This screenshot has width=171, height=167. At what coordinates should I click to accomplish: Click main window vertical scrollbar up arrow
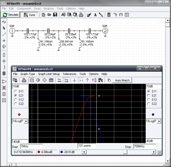[x=168, y=20]
